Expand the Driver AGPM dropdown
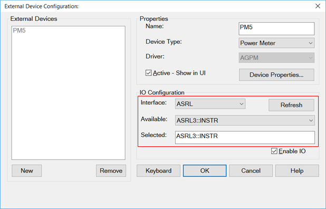326x209 pixels. 276,58
